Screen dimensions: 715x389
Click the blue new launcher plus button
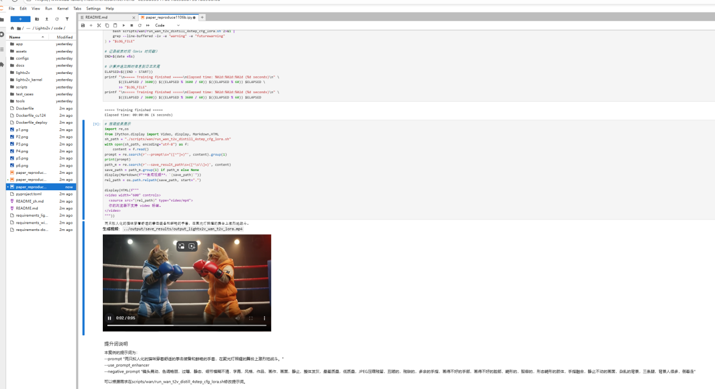[x=20, y=19]
